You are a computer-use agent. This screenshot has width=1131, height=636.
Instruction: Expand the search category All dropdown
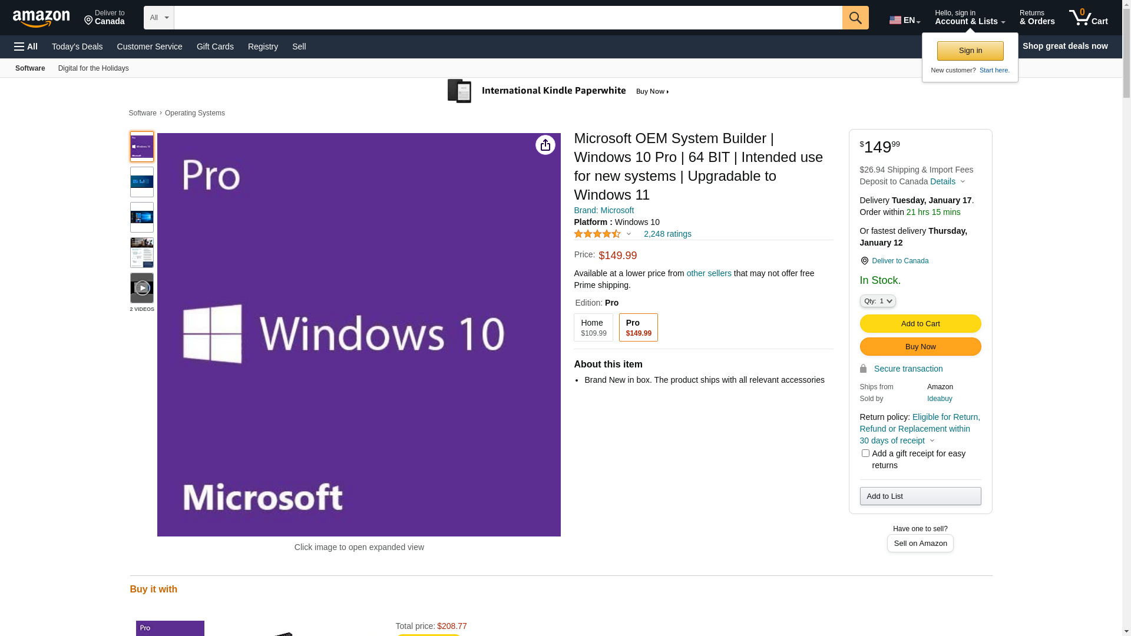[x=158, y=18]
